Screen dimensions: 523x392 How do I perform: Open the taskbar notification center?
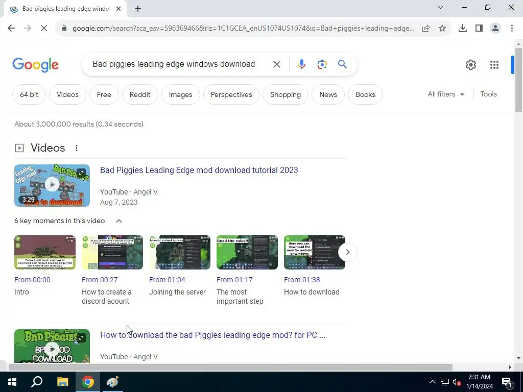click(507, 382)
